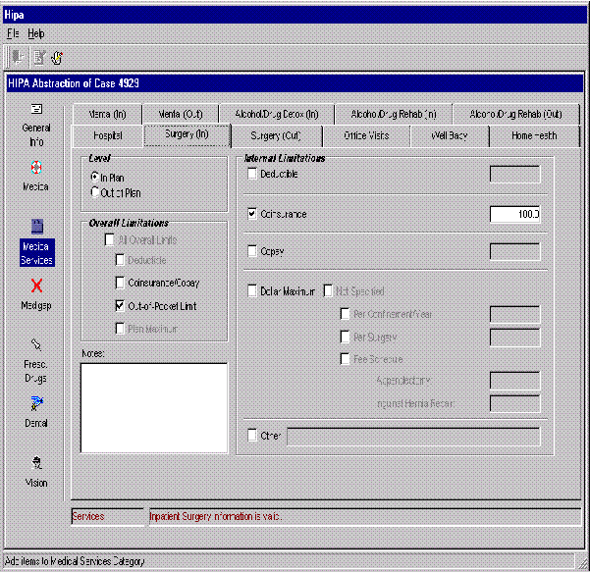Click the hand icon in toolbar

tap(57, 58)
